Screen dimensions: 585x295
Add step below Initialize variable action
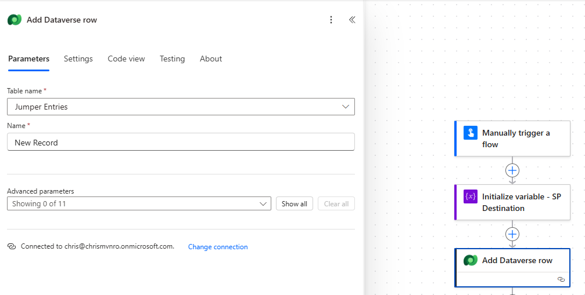512,234
